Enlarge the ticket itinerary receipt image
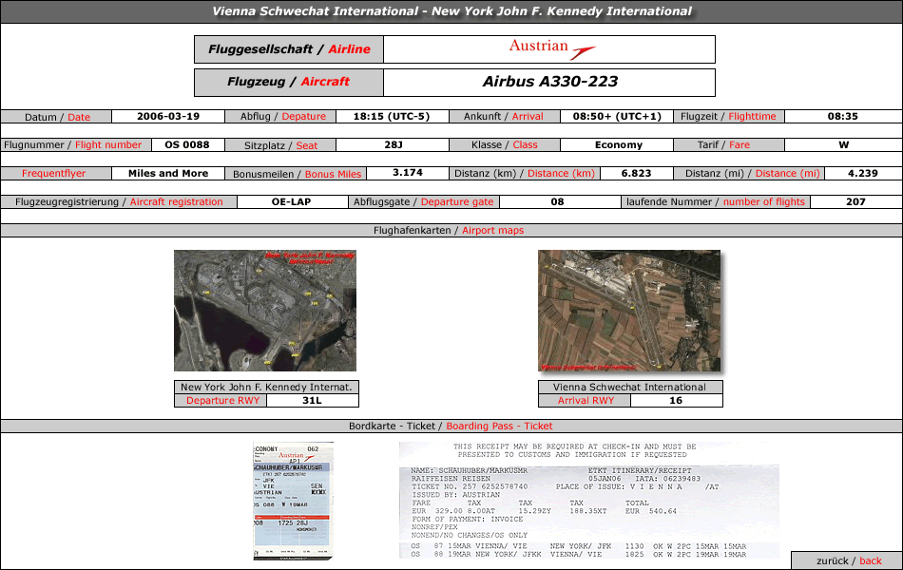Image resolution: width=903 pixels, height=570 pixels. click(588, 500)
